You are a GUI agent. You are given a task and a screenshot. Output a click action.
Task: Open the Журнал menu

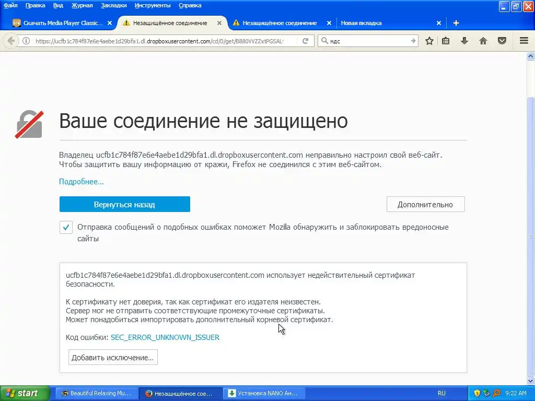click(x=82, y=5)
